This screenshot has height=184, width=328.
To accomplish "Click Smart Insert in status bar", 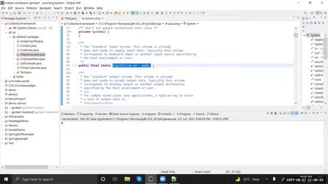I will coord(202,172).
